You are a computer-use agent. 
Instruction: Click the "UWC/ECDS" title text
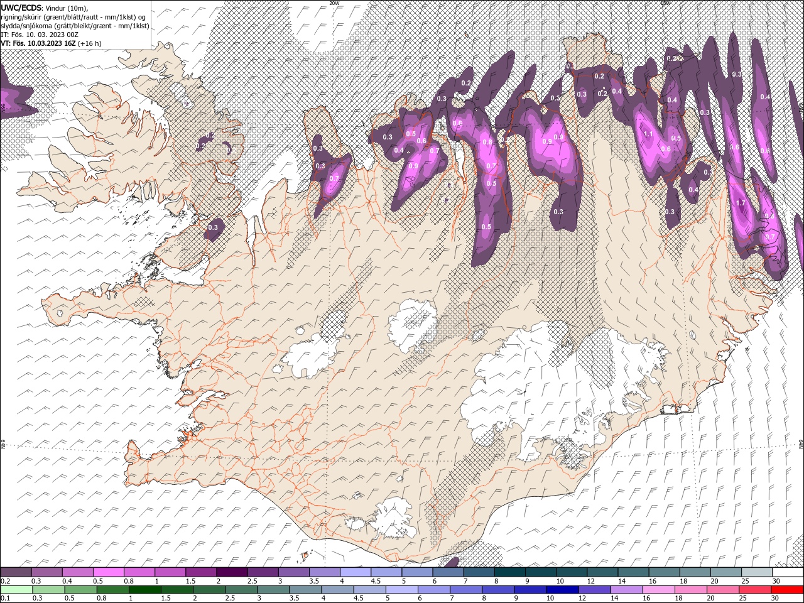pos(21,7)
